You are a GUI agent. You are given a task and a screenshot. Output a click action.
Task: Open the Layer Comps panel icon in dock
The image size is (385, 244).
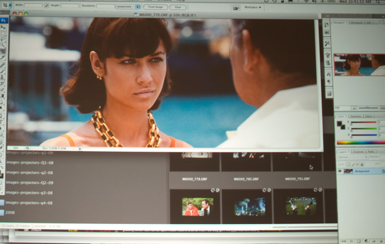point(329,94)
